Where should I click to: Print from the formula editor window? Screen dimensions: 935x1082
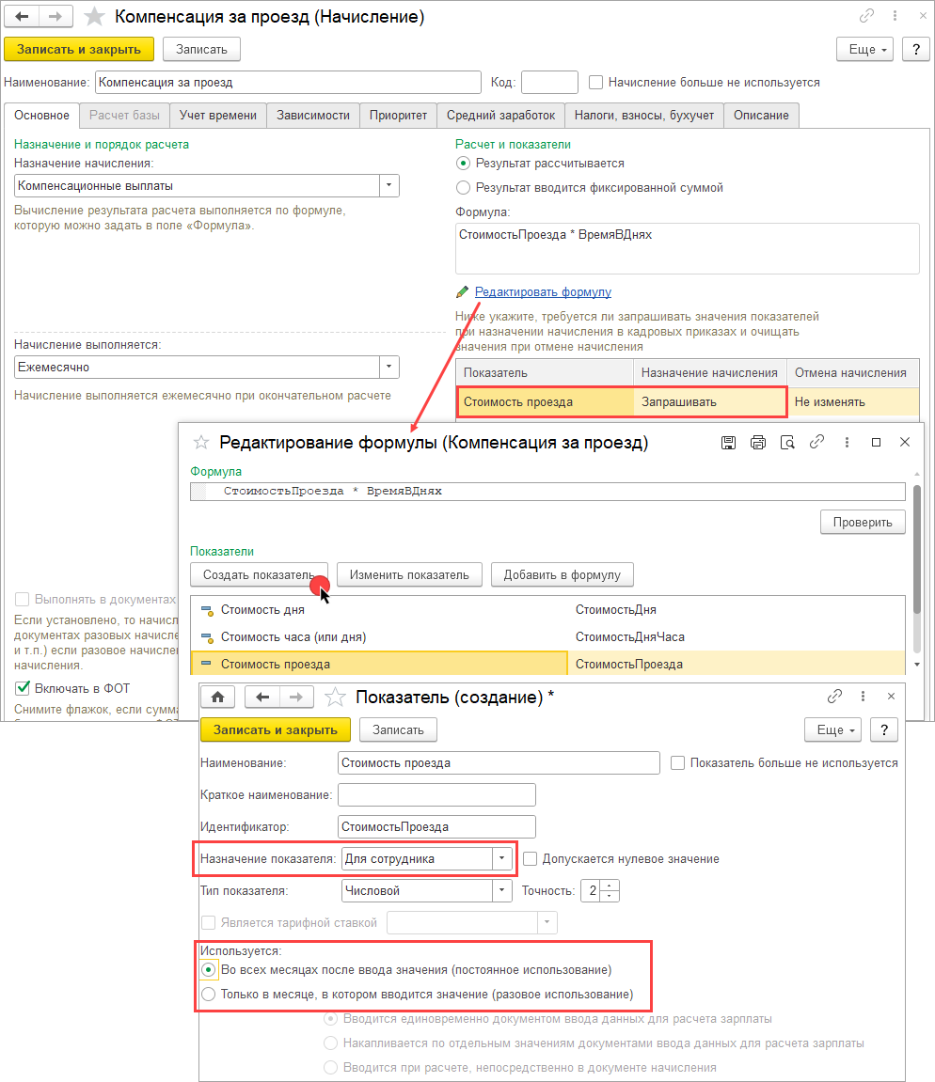pos(758,443)
